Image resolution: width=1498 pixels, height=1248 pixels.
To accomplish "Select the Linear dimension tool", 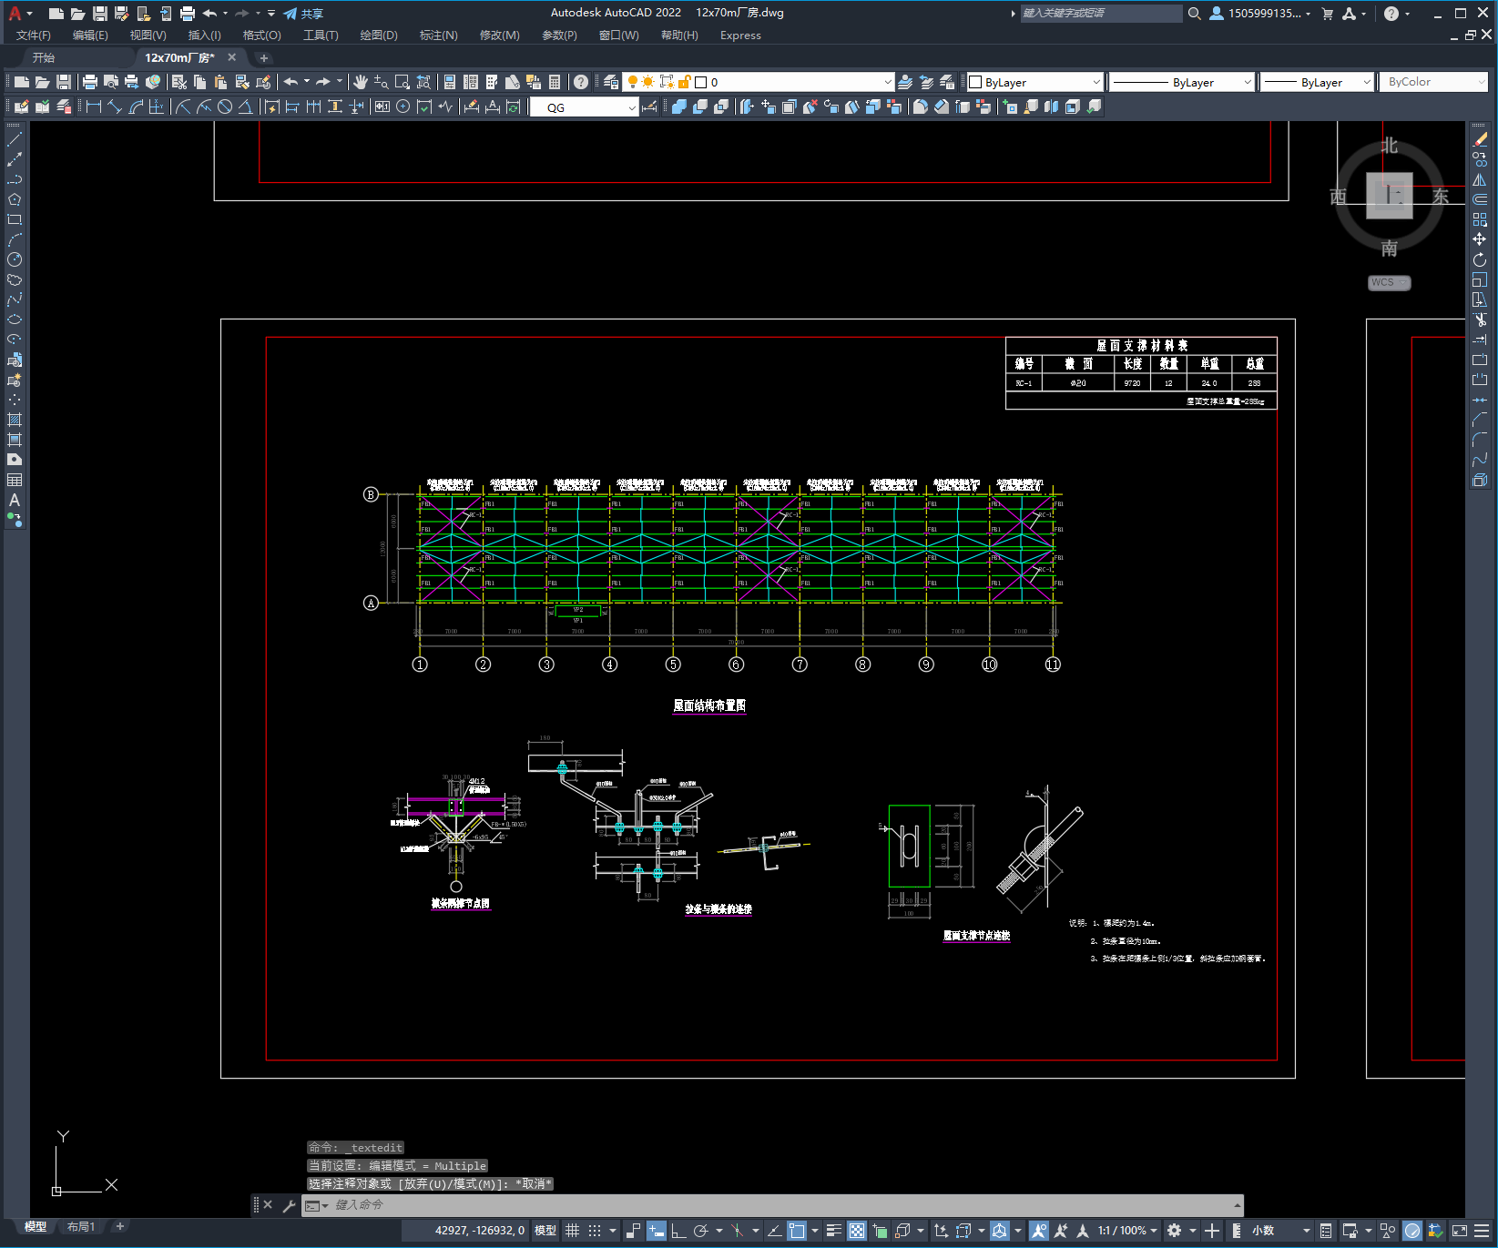I will pyautogui.click(x=94, y=107).
